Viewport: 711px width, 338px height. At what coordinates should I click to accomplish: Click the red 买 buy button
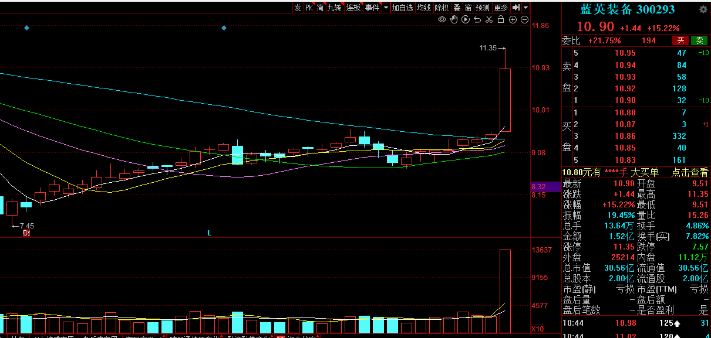click(680, 40)
